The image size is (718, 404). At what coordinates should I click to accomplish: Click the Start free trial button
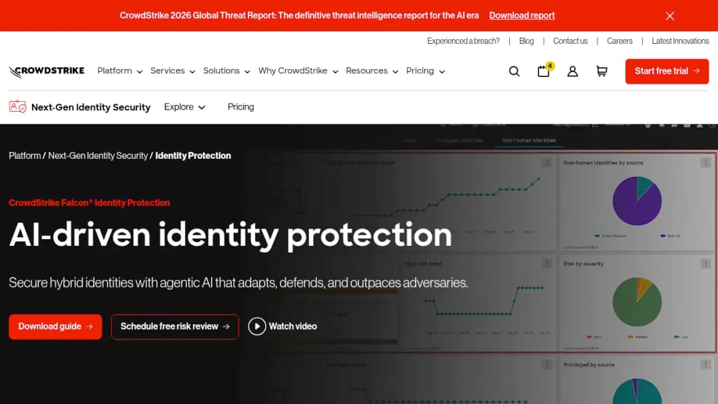pyautogui.click(x=667, y=71)
